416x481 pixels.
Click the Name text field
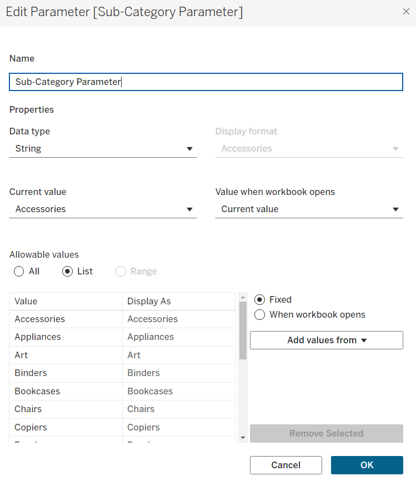tap(206, 82)
